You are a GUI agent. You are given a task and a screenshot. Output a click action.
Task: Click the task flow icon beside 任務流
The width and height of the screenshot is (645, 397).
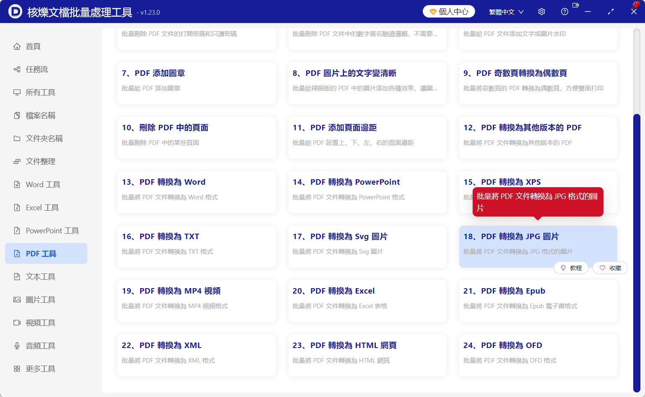(17, 70)
